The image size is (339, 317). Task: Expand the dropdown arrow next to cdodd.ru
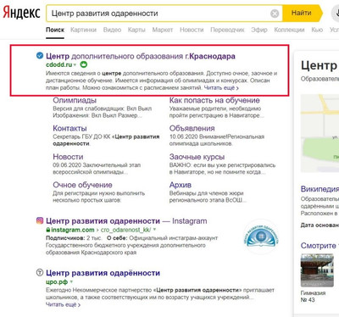tap(75, 65)
